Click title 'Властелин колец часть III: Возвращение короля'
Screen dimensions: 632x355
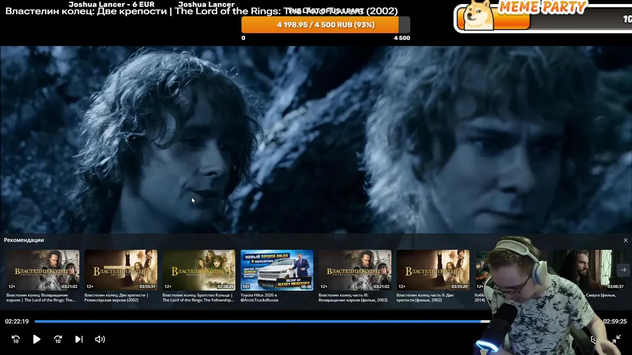tap(353, 297)
